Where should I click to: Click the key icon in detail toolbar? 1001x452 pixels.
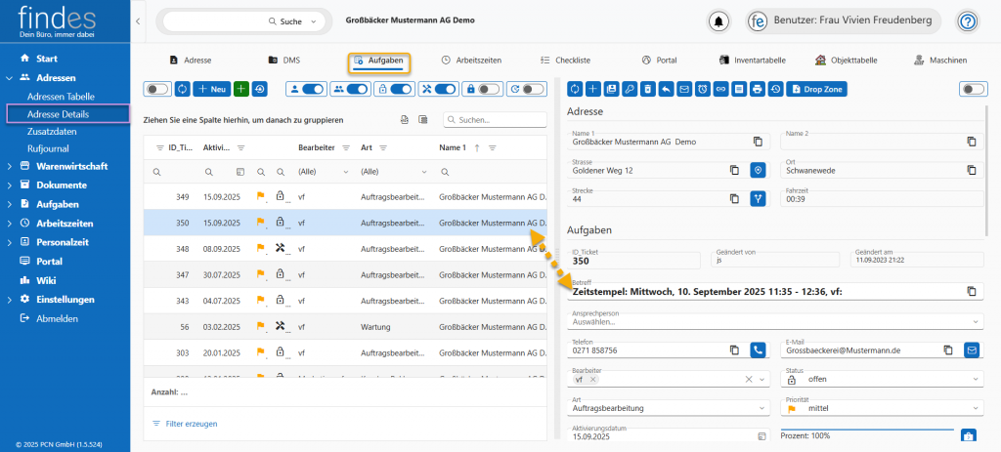tap(629, 89)
